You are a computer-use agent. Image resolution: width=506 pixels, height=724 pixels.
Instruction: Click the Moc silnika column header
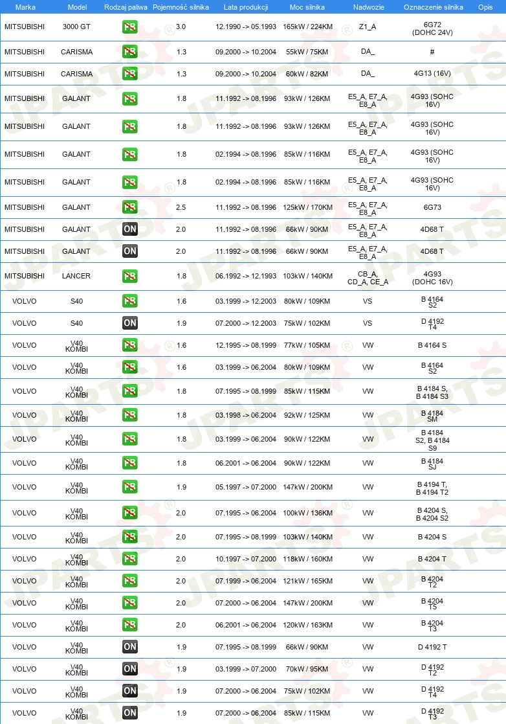[x=307, y=7]
